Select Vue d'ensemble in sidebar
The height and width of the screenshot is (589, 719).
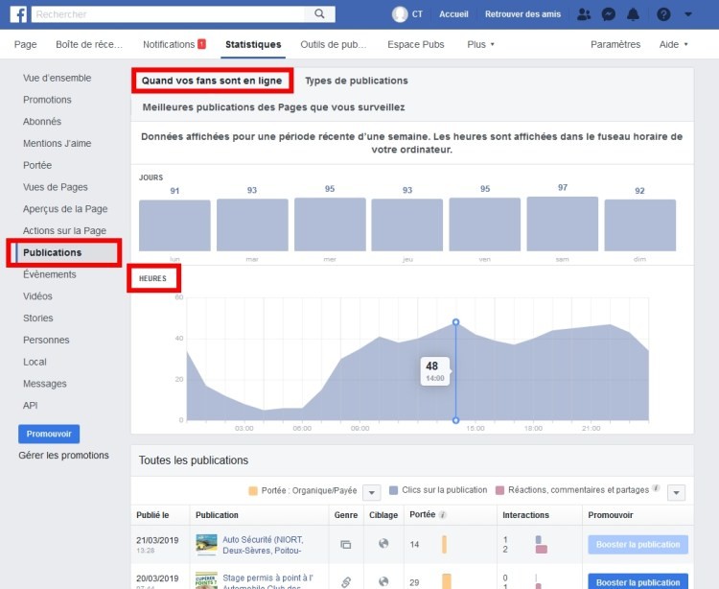tap(57, 78)
